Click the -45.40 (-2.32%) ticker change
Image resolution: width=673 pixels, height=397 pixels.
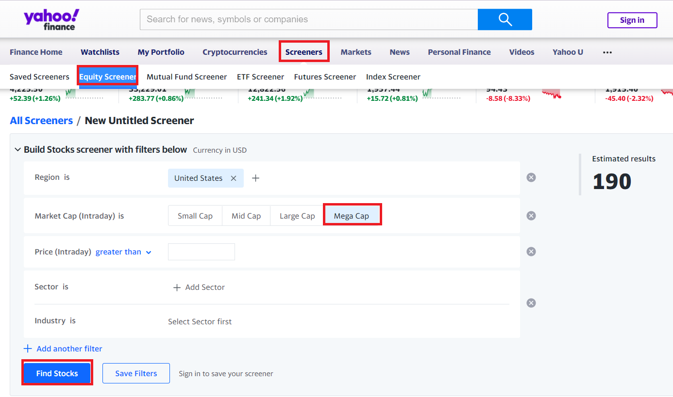tap(629, 98)
